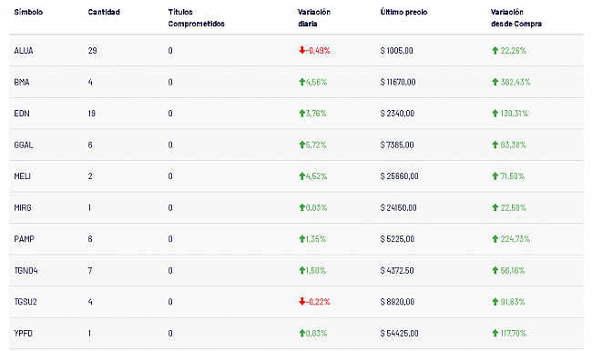Select the PAMP symbol
Image resolution: width=592 pixels, height=351 pixels.
point(25,239)
